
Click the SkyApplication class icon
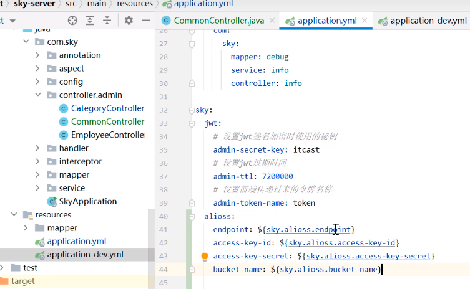(52, 201)
